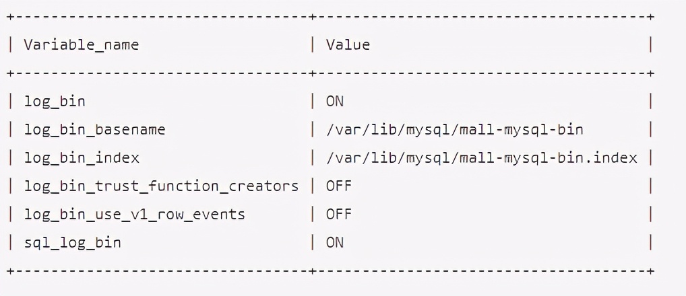Viewport: 686px width, 296px height.
Task: Click the Variable_name column header
Action: 82,44
